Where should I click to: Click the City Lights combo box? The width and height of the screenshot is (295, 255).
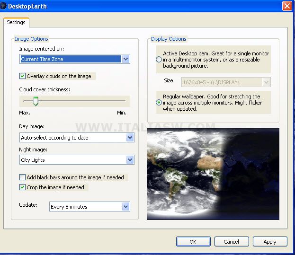click(x=77, y=160)
